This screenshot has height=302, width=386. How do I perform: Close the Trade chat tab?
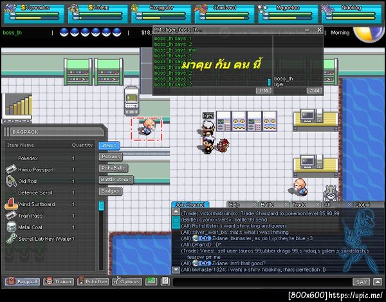pyautogui.click(x=318, y=205)
